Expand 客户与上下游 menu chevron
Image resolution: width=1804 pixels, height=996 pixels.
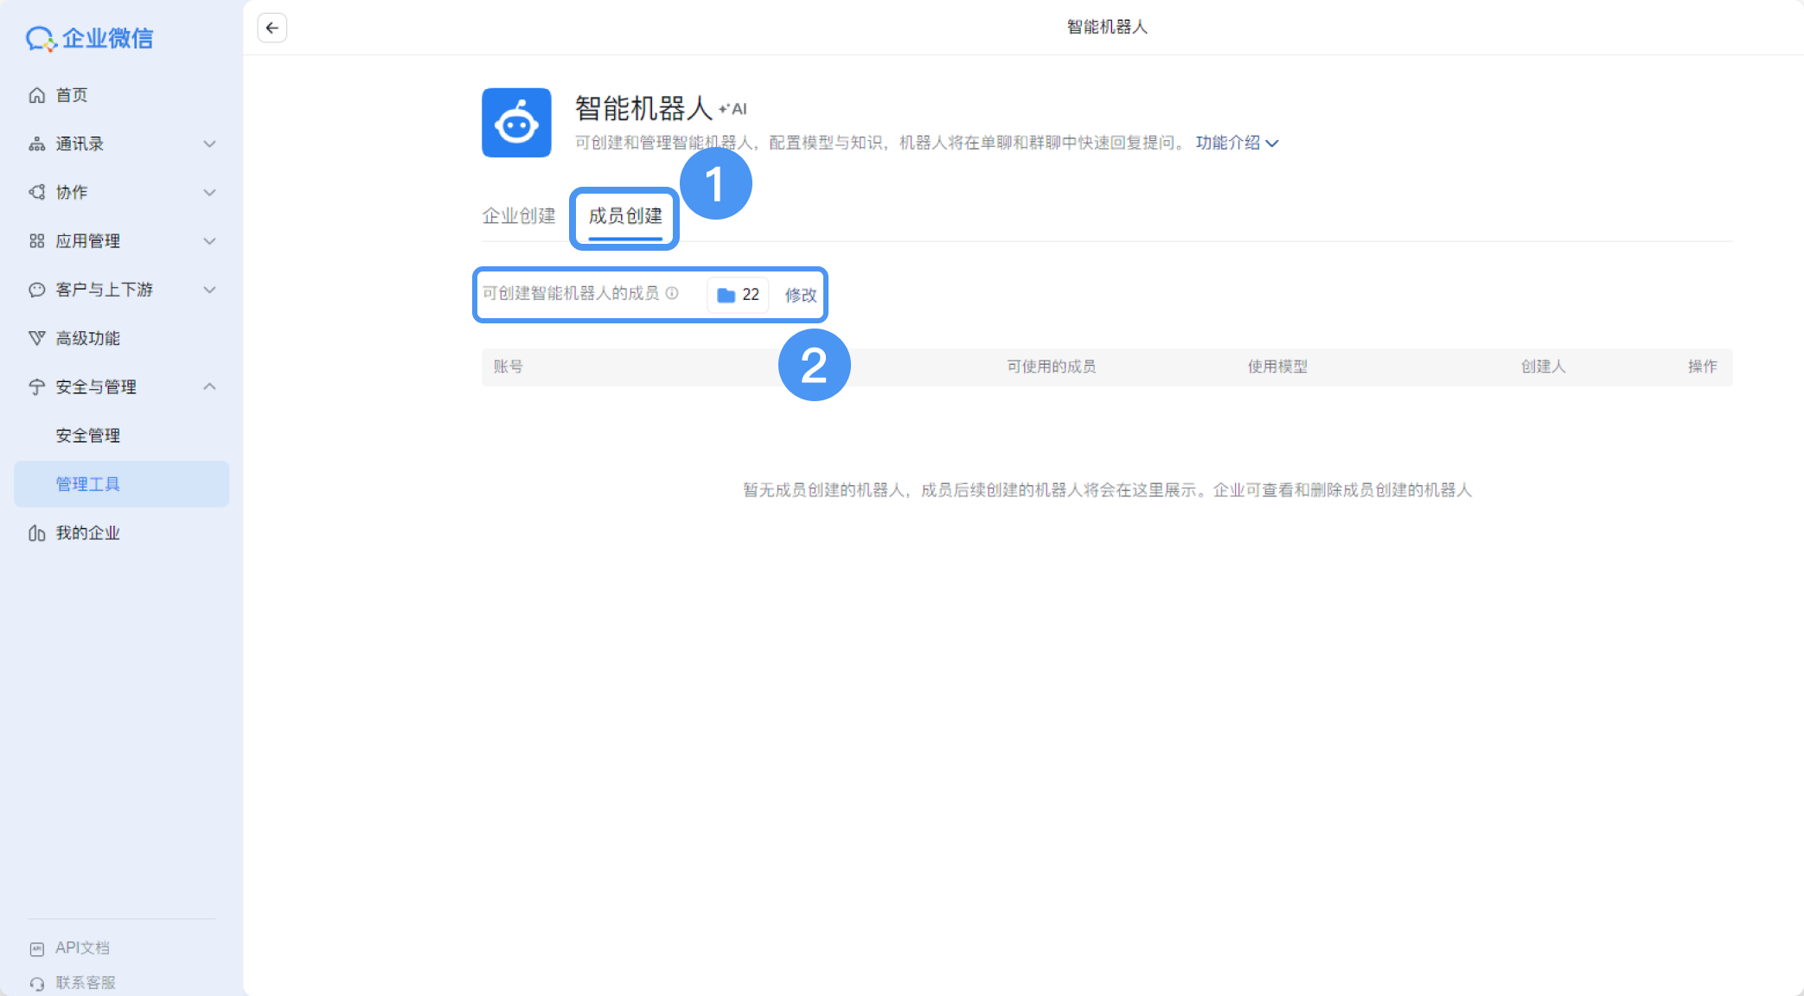tap(209, 290)
